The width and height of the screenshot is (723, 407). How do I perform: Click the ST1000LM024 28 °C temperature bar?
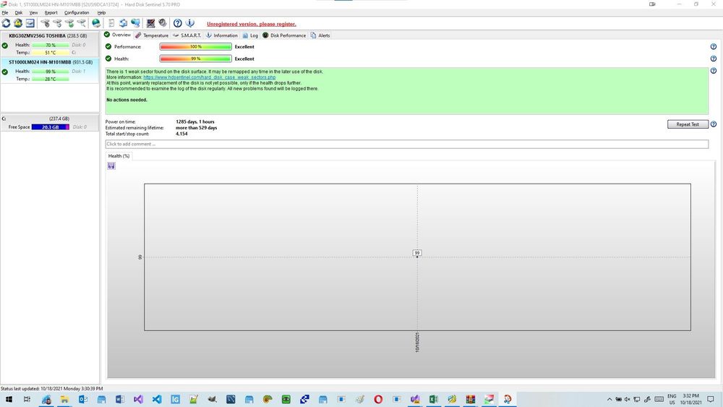click(x=51, y=79)
